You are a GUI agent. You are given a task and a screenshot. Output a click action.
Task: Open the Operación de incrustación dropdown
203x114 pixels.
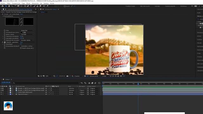coord(27,40)
